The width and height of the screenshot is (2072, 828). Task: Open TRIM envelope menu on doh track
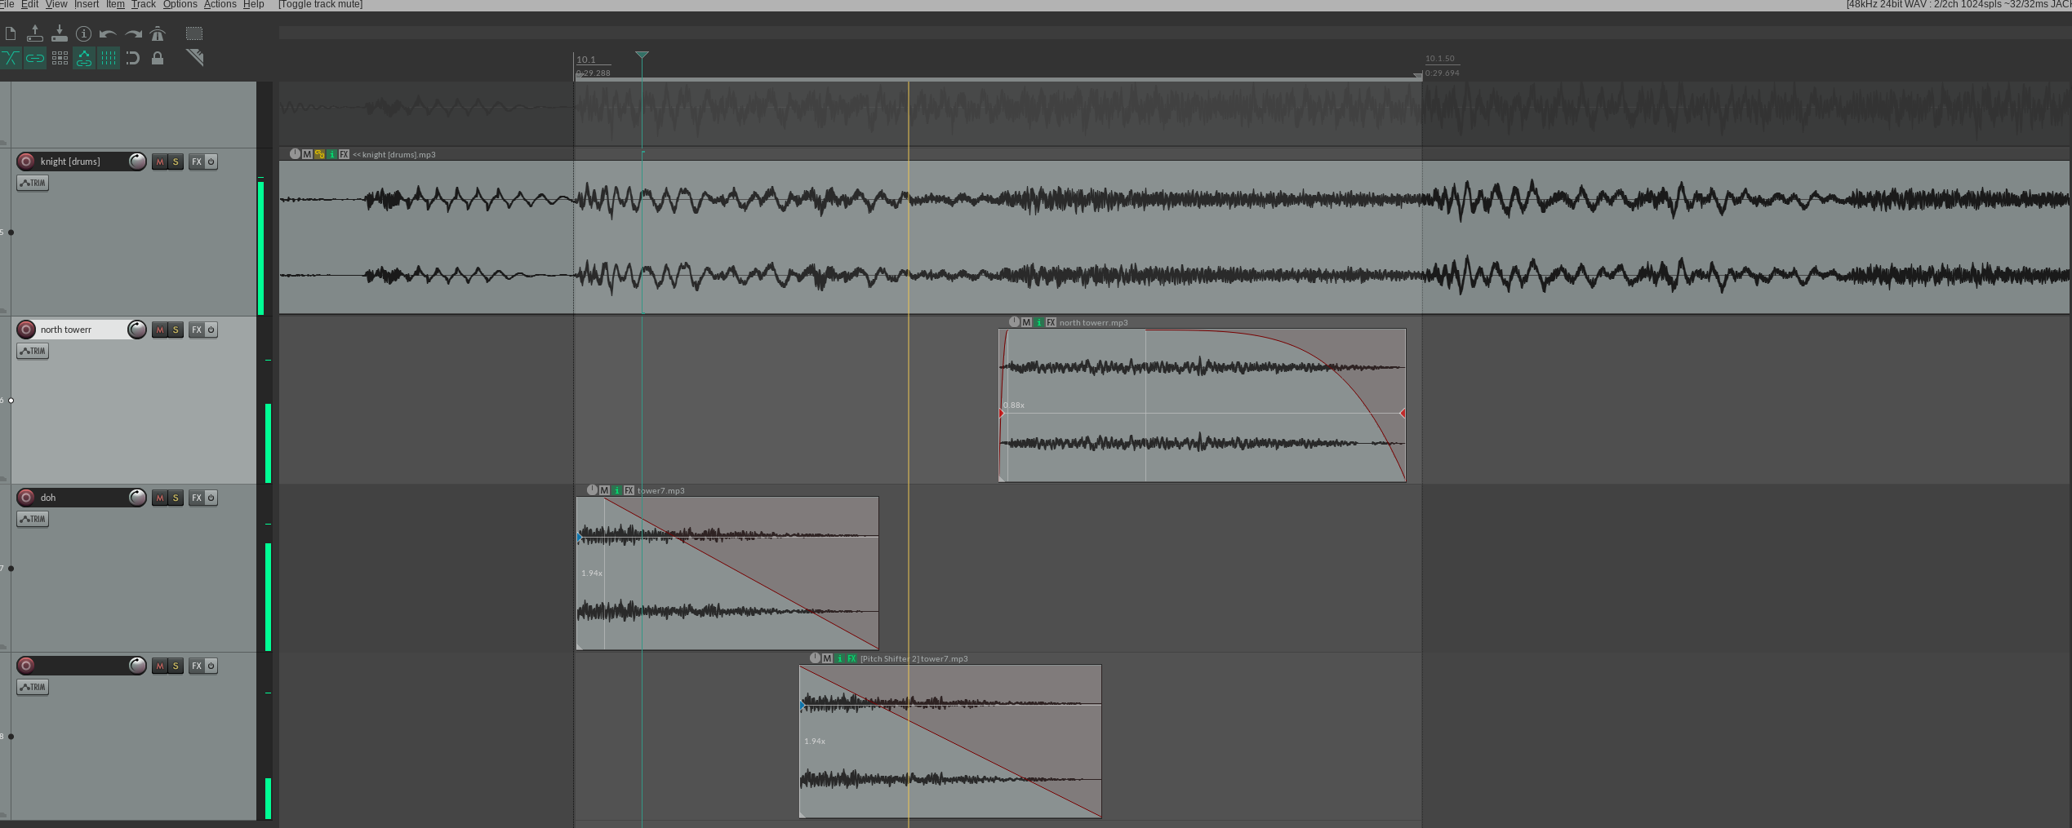(x=33, y=519)
